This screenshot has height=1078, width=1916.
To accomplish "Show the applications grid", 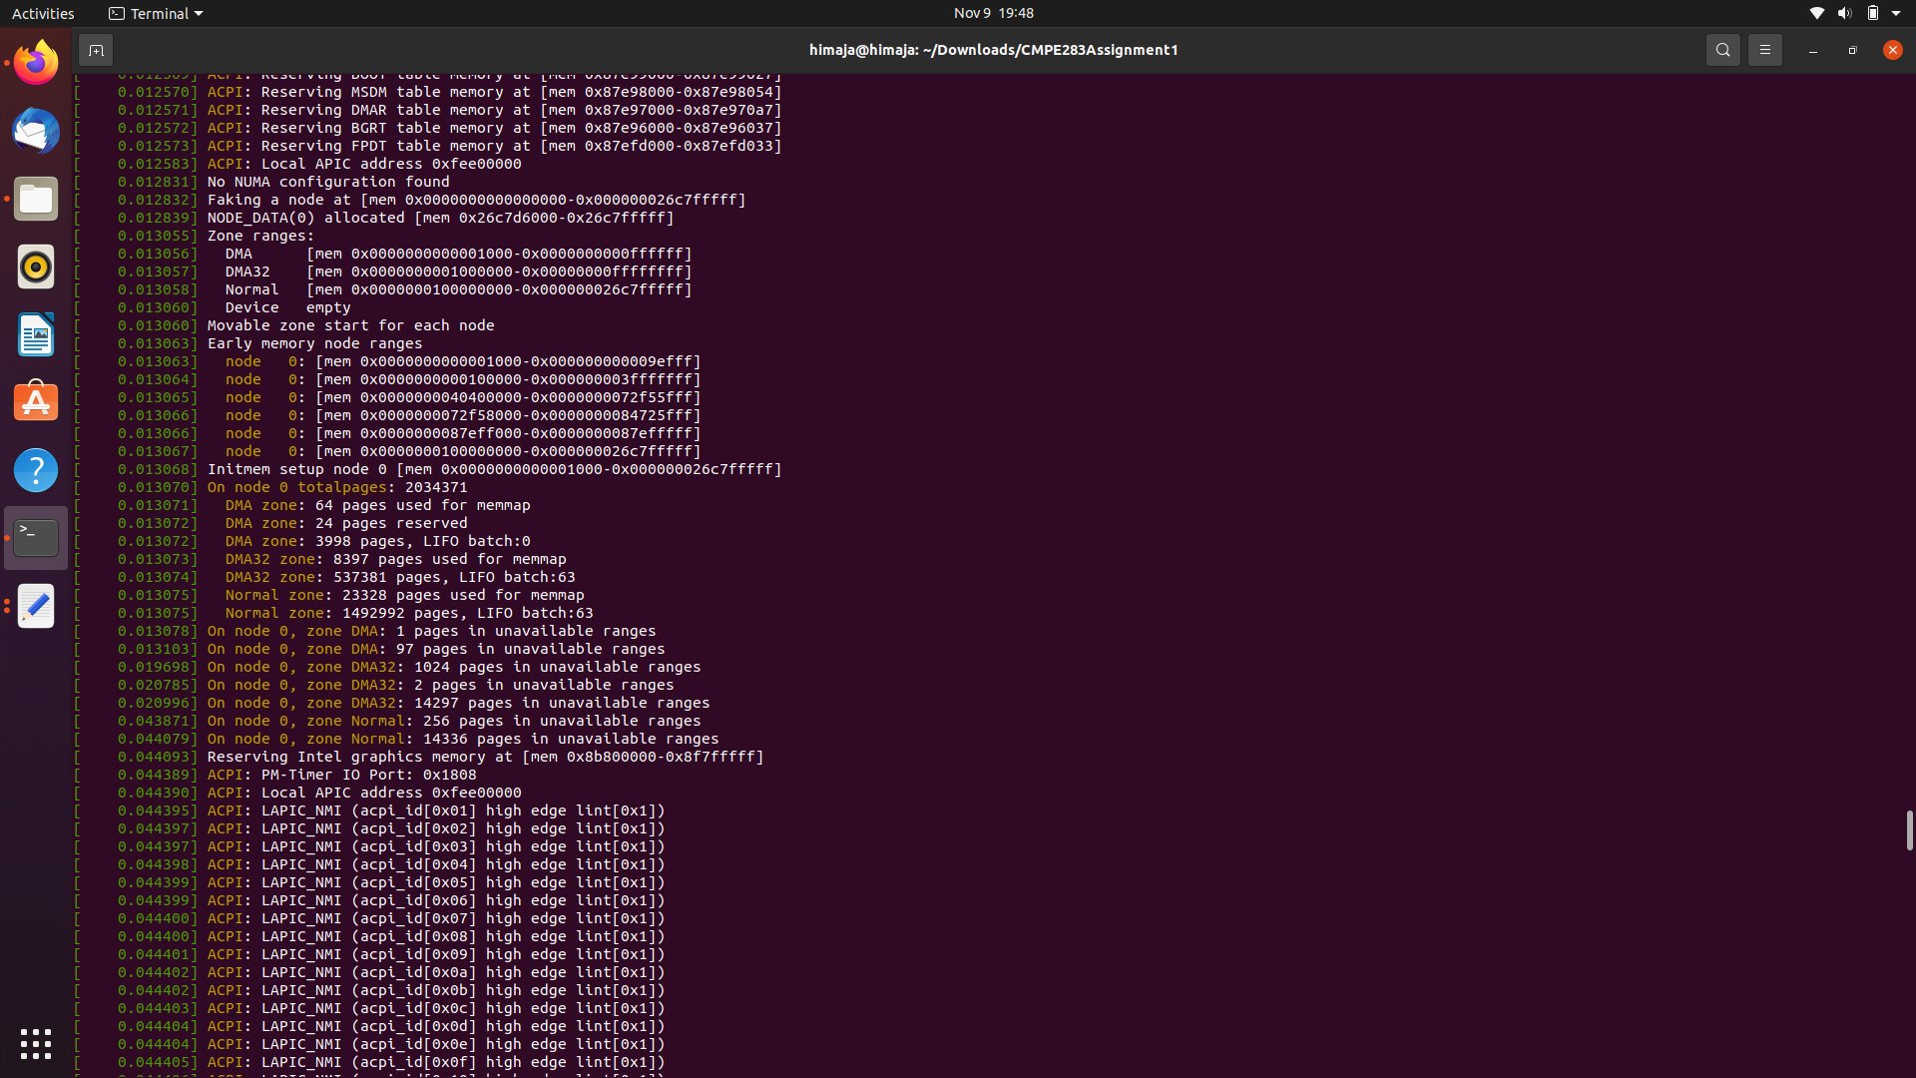I will pos(36,1044).
